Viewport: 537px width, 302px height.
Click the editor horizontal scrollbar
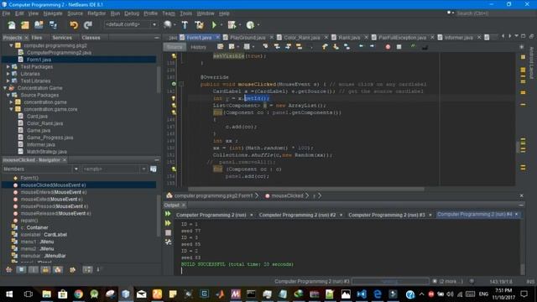(306, 189)
